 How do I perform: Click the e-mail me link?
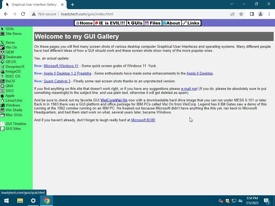coord(189,89)
